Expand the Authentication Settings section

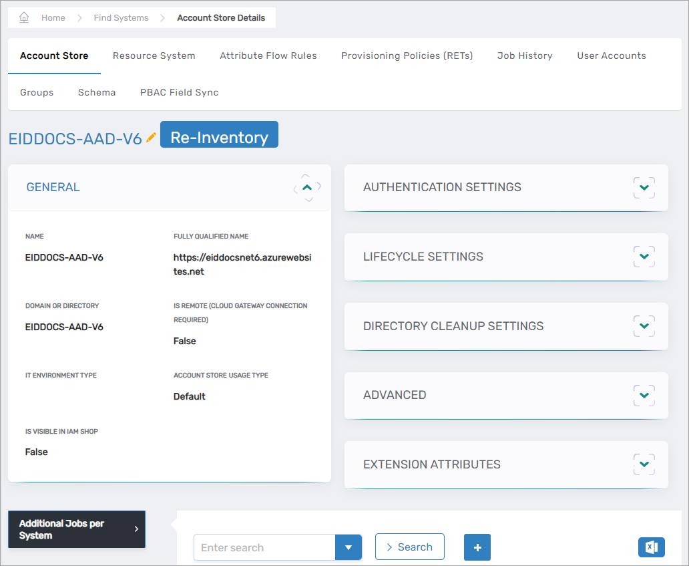tap(643, 188)
